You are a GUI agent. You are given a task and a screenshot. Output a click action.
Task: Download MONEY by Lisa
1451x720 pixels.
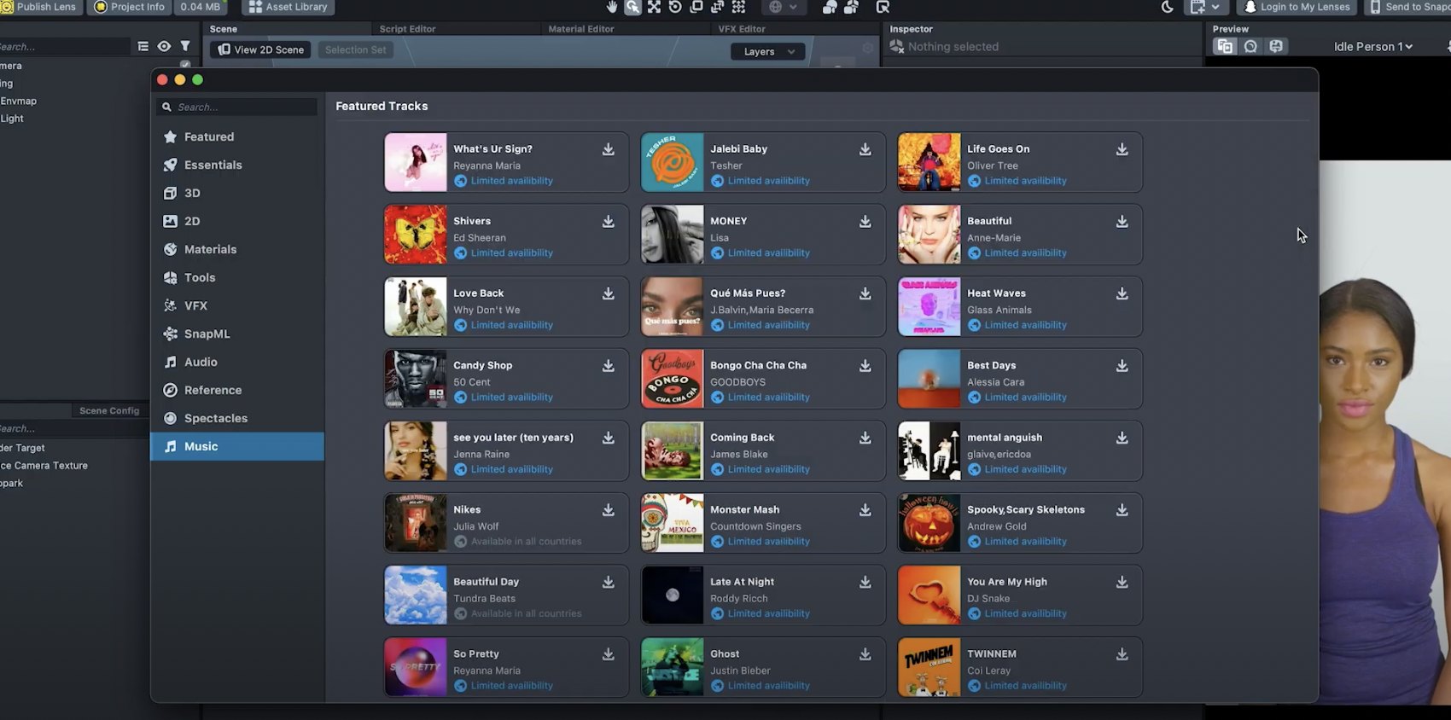point(865,221)
